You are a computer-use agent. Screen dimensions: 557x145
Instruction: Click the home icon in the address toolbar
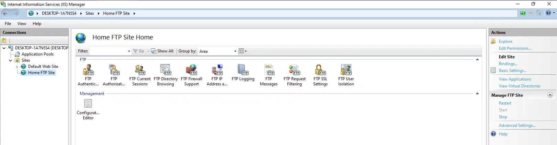click(539, 13)
